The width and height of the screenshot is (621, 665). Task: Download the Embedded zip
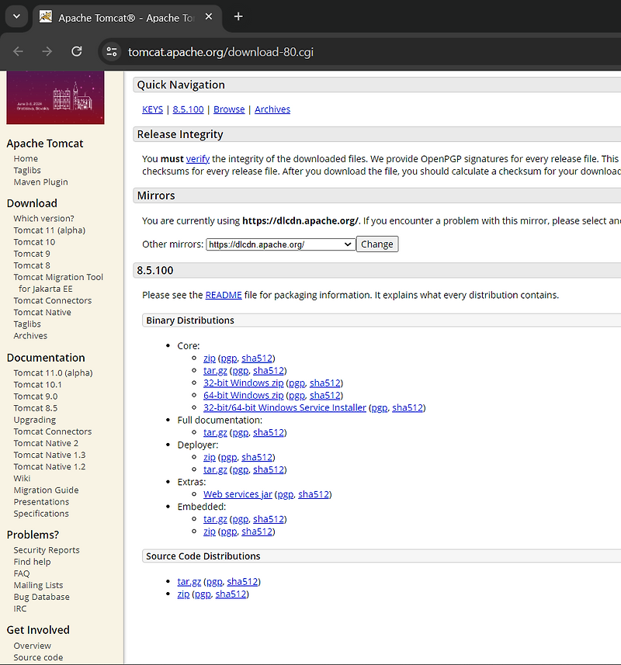point(209,532)
